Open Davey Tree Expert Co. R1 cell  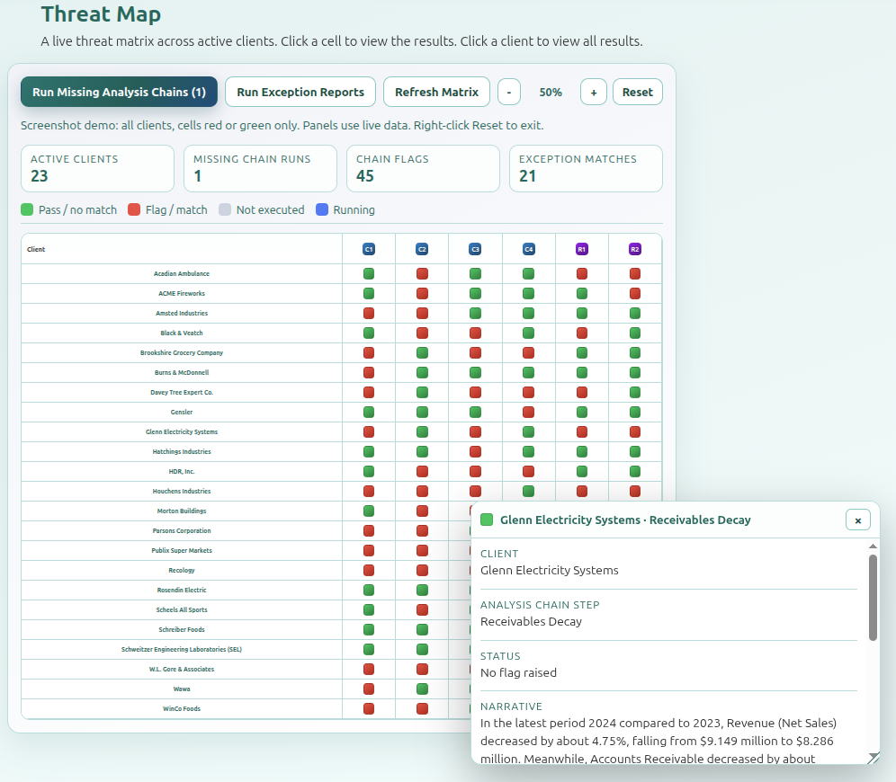click(x=582, y=393)
